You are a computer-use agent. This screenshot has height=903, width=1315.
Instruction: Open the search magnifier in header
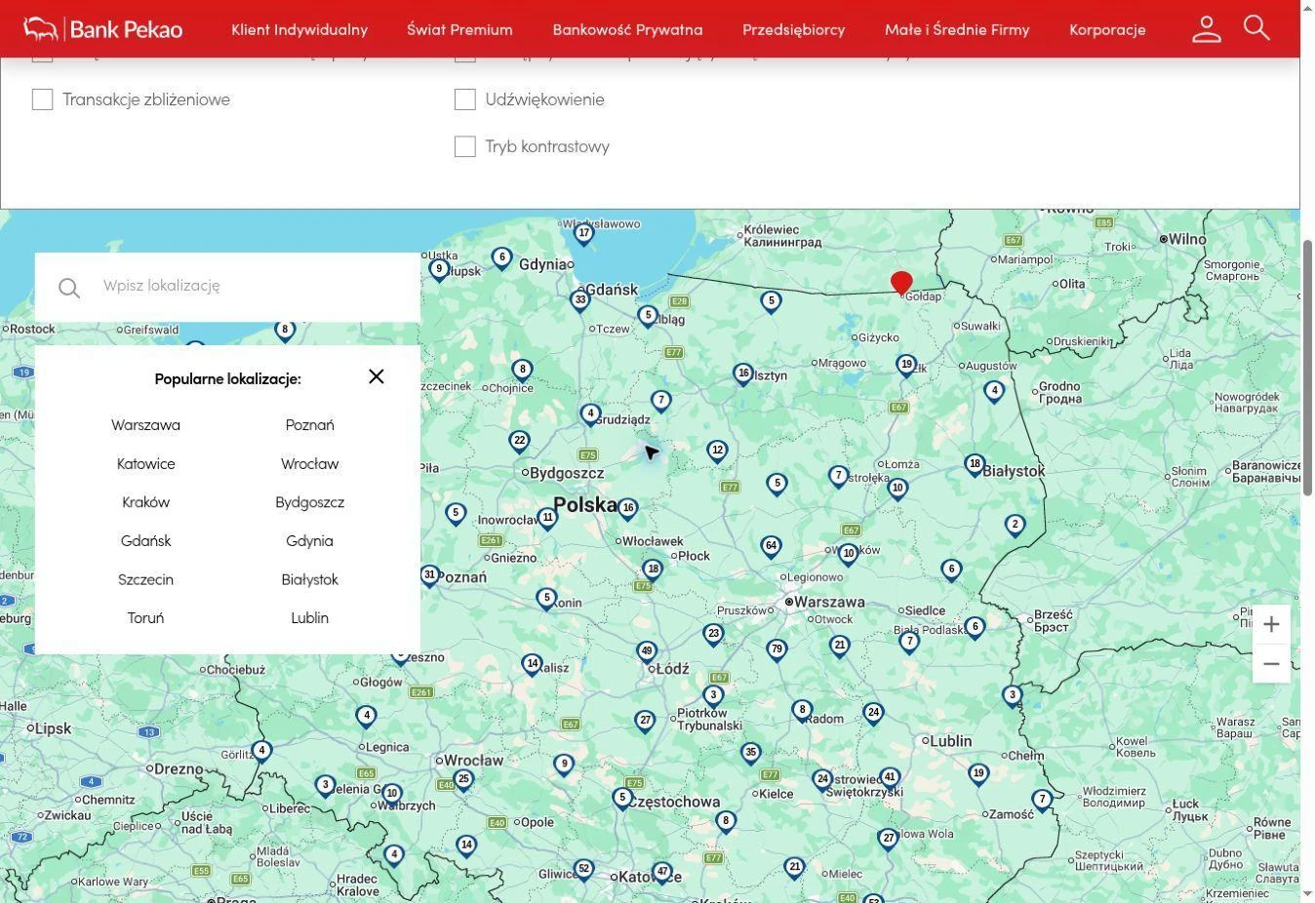pos(1256,27)
